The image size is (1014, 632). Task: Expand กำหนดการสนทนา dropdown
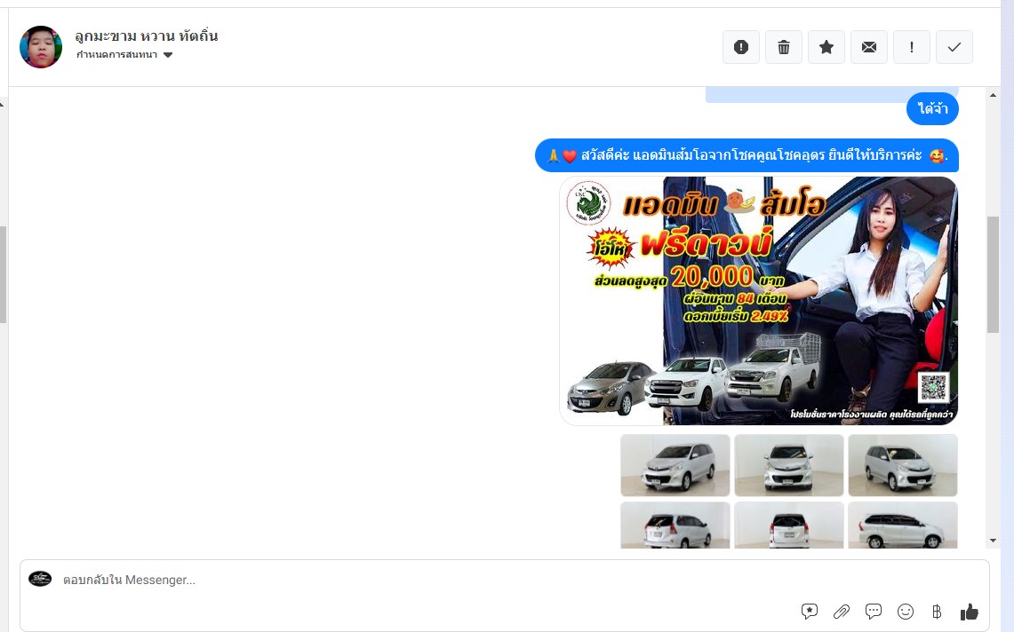(x=124, y=55)
